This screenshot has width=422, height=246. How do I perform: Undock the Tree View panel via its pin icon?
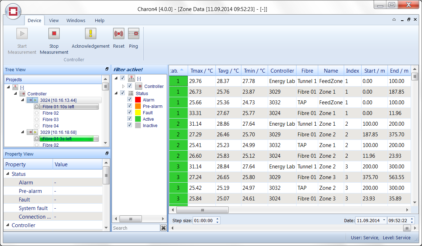point(107,69)
